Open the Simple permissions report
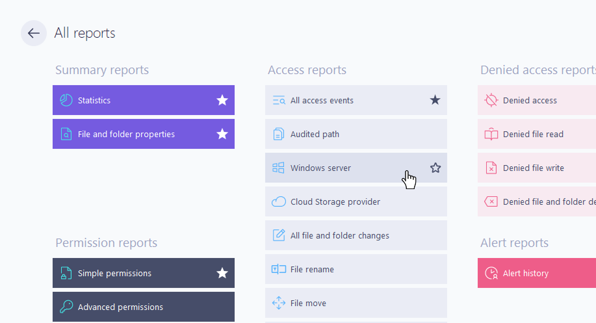Image resolution: width=596 pixels, height=323 pixels. [x=144, y=273]
